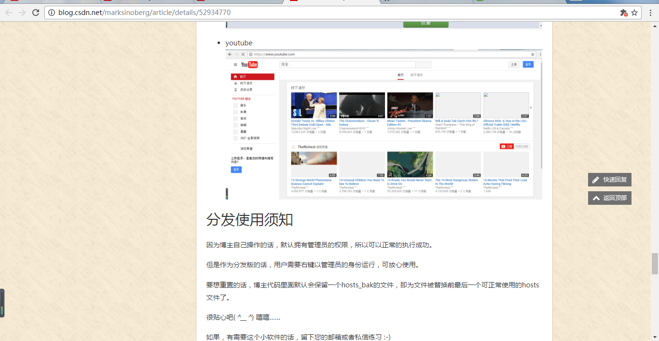Click the 'youtube' bullet list text
Screen dimensions: 659x341
coord(239,43)
